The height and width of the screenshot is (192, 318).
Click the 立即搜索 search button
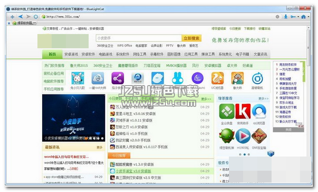pos(191,38)
